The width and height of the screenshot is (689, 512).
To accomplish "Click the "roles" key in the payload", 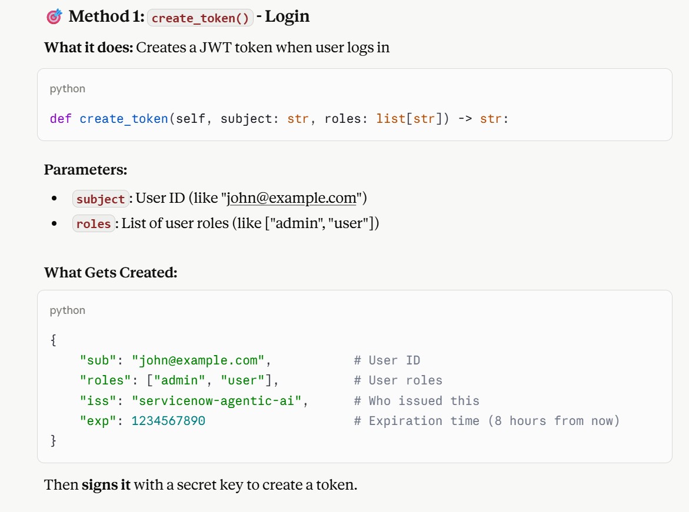I will (105, 380).
